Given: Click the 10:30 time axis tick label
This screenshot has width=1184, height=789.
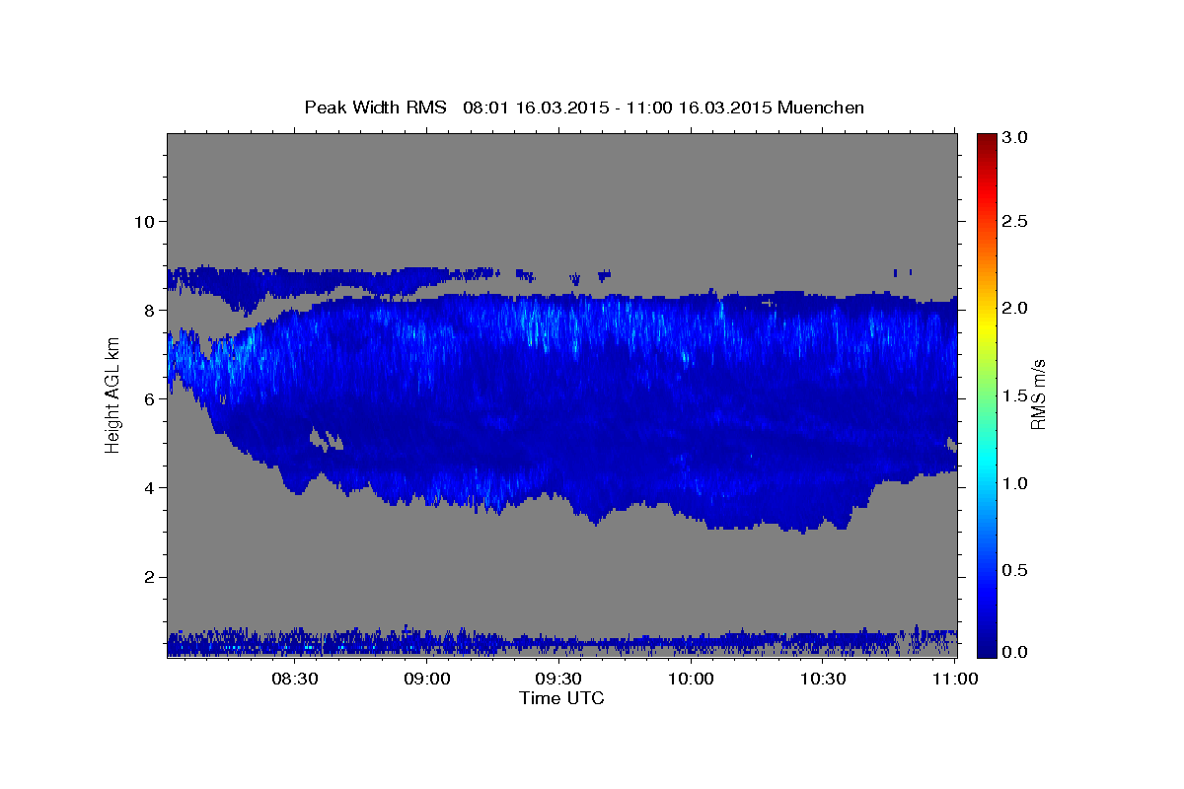Looking at the screenshot, I should click(x=824, y=680).
